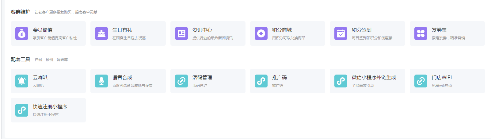
Task: Click description 提供行业的最热新闻资讯
Action: click(213, 38)
